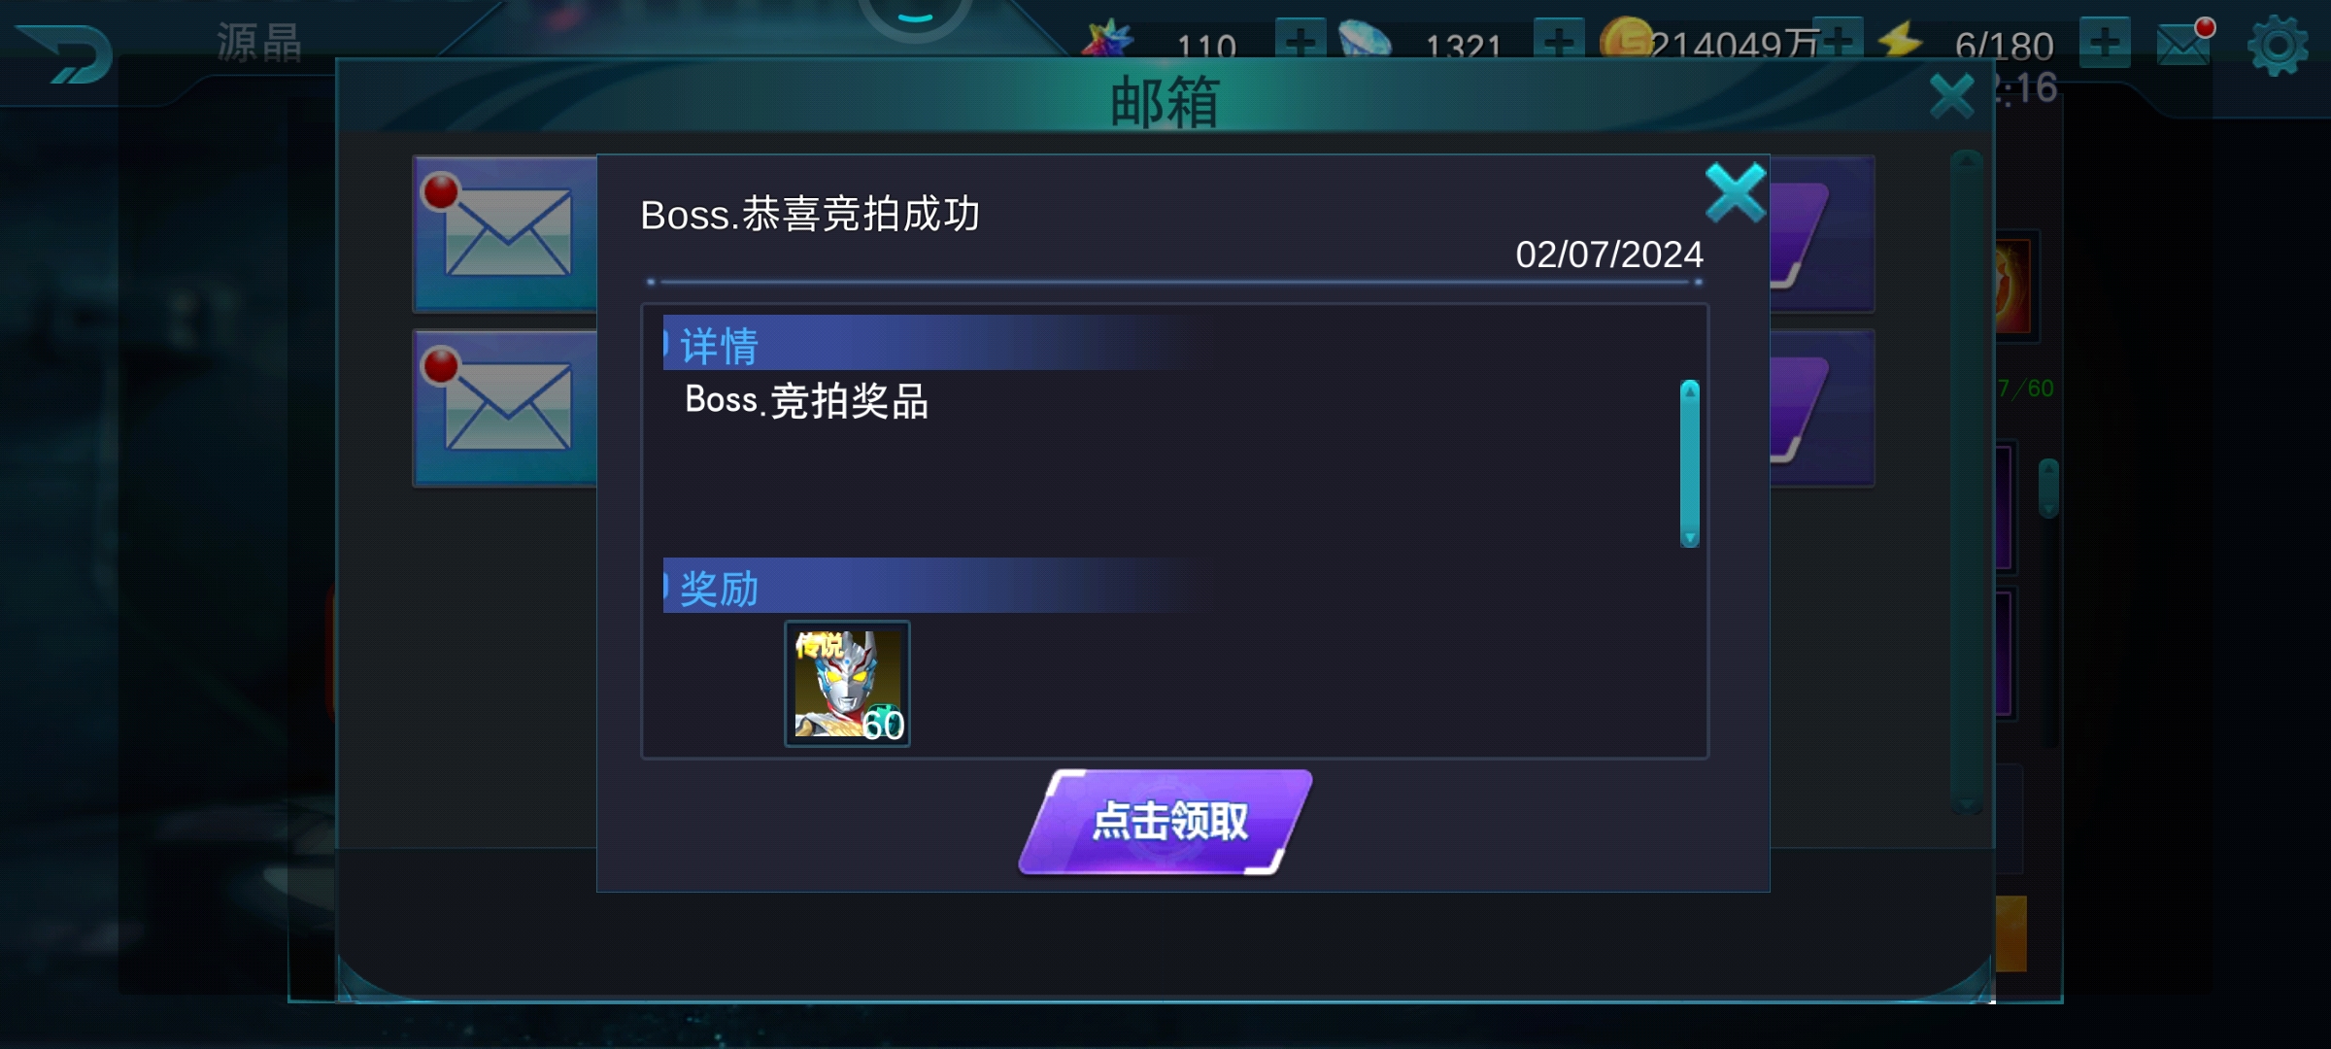
Task: Click the back arrow icon
Action: coord(64,54)
